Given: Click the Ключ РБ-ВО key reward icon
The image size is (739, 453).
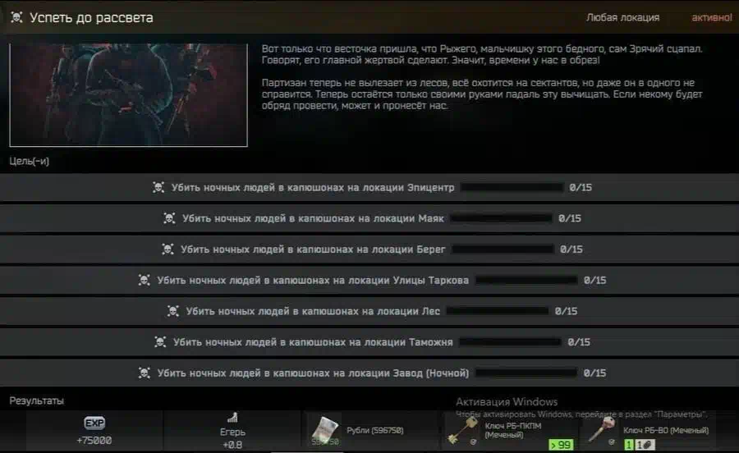Looking at the screenshot, I should pyautogui.click(x=603, y=429).
